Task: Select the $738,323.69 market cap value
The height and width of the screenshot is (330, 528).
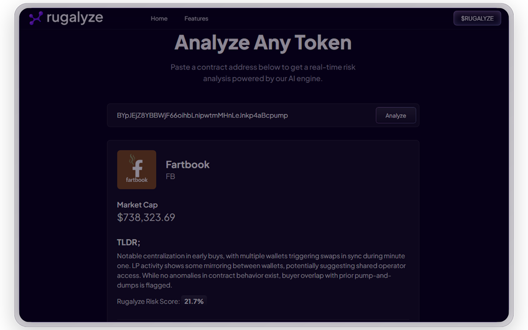Action: pos(146,217)
